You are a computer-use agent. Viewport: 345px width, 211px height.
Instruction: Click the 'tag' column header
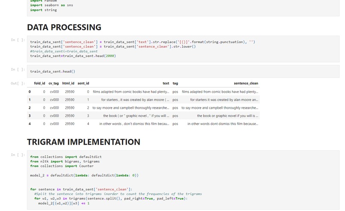point(175,83)
